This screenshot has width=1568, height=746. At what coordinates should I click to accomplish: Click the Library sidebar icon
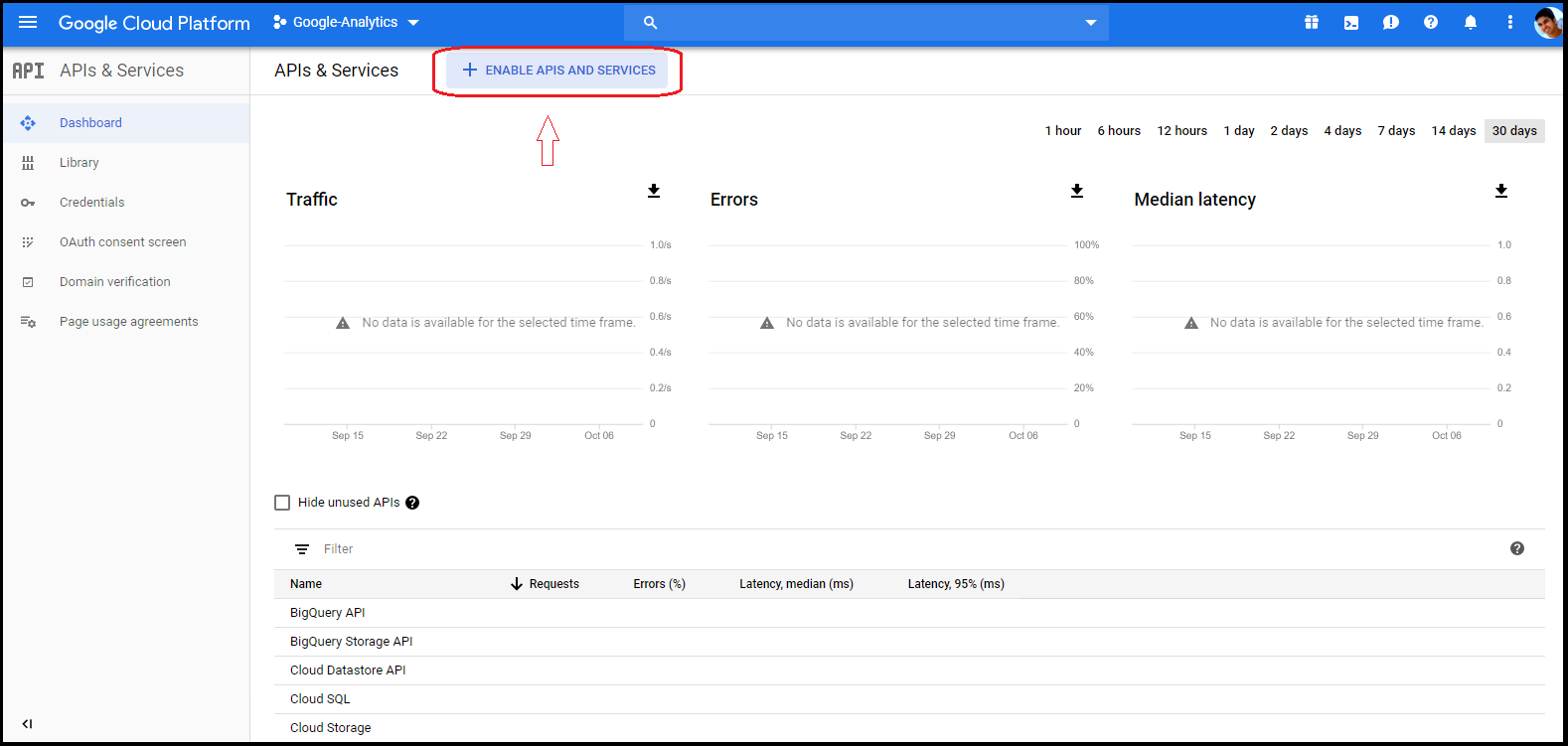[28, 163]
